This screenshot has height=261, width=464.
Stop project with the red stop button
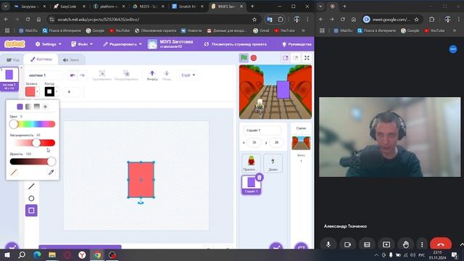[254, 58]
